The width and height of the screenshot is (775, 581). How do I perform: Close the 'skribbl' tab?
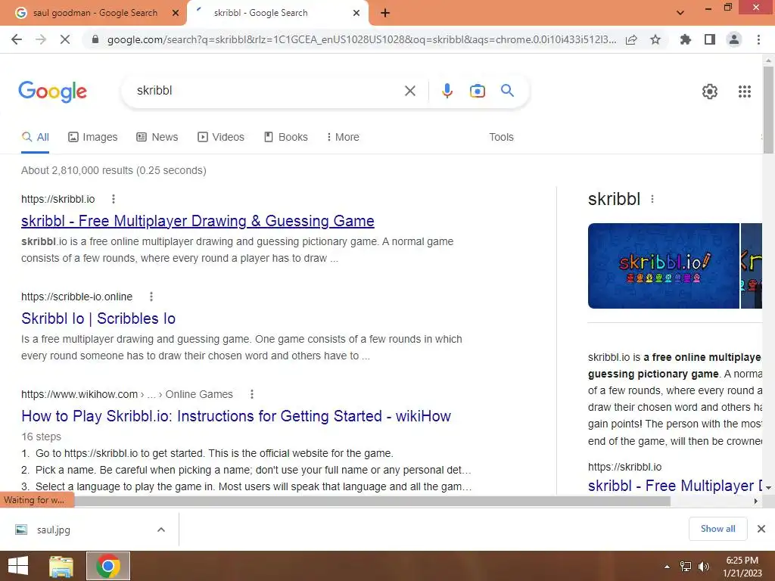(356, 14)
